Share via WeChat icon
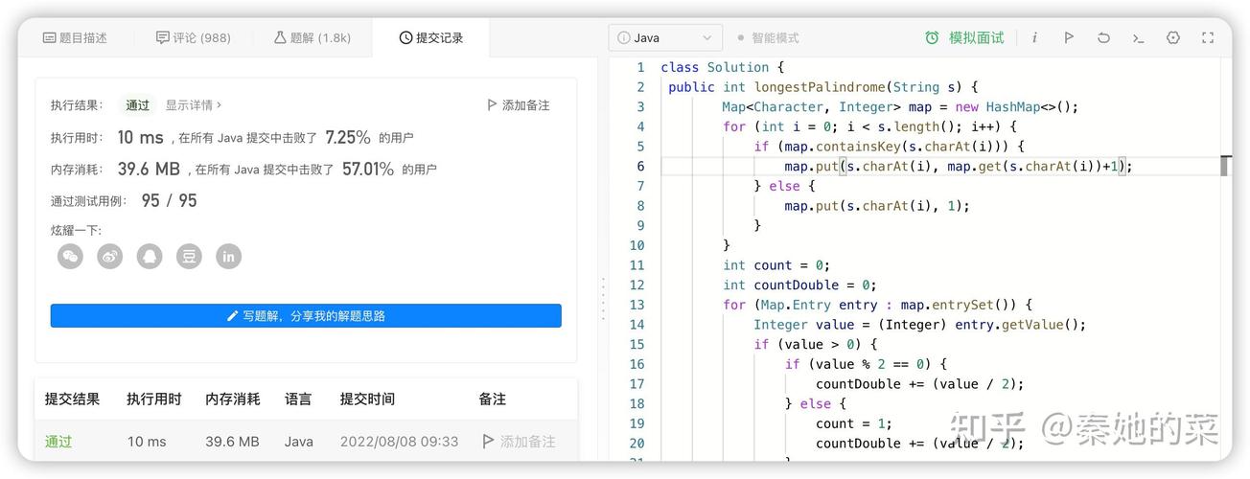 point(70,256)
